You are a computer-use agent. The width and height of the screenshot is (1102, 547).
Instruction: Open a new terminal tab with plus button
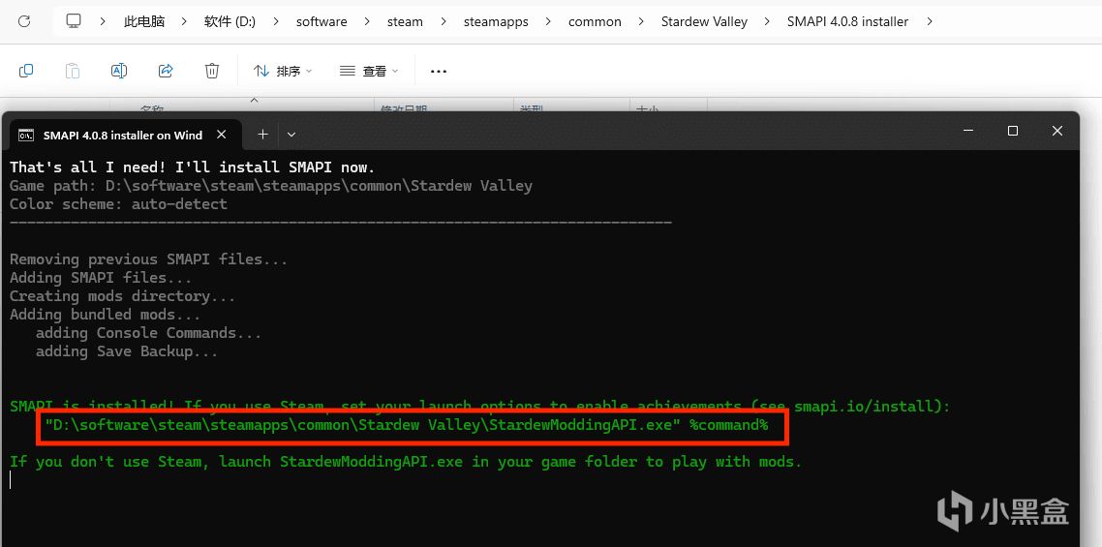pos(262,134)
